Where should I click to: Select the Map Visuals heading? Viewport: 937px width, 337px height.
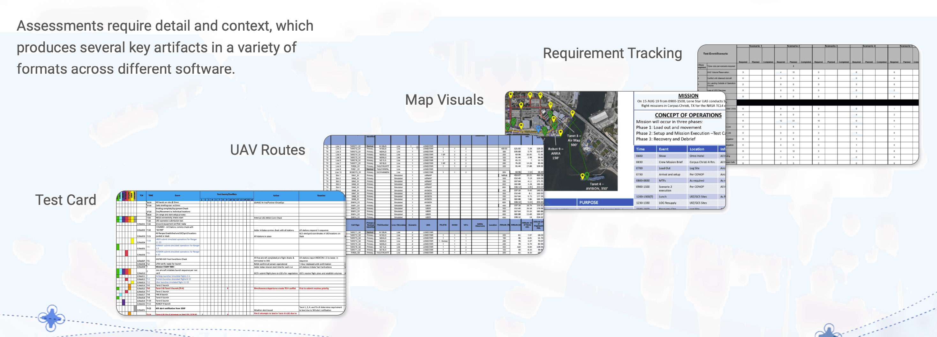click(x=444, y=100)
